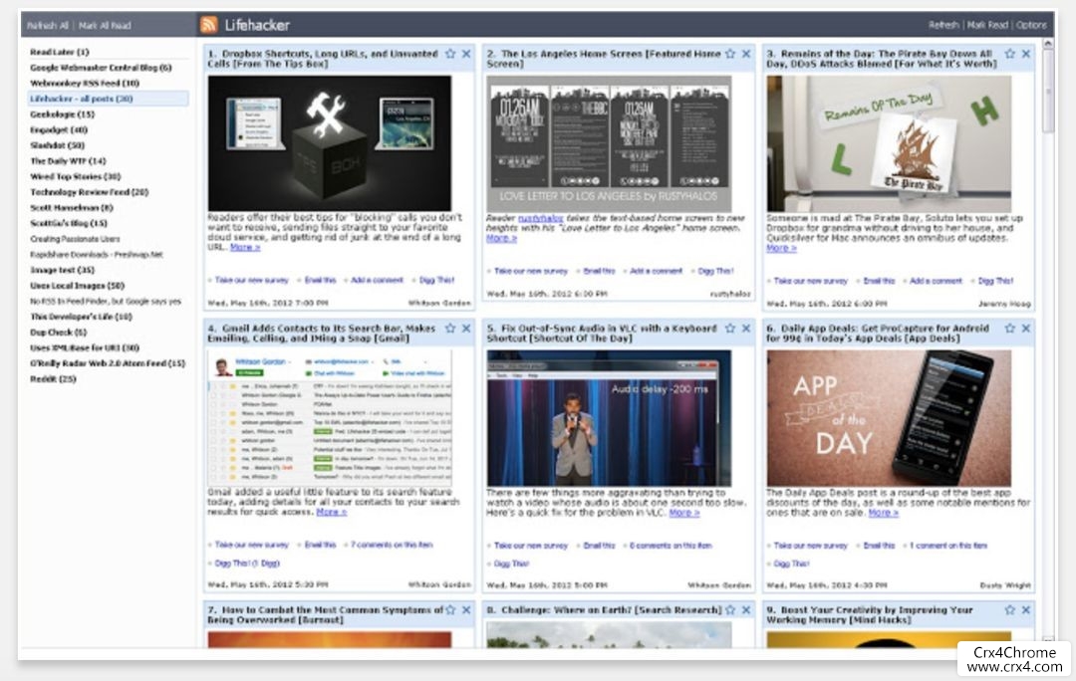This screenshot has height=681, width=1076.
Task: Remove the Gmail Adds Contacts card
Action: [x=466, y=329]
